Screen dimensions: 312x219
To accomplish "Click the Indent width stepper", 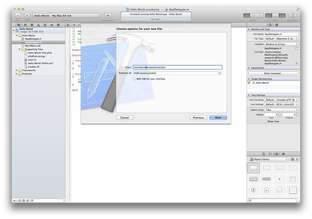I will click(x=297, y=115).
